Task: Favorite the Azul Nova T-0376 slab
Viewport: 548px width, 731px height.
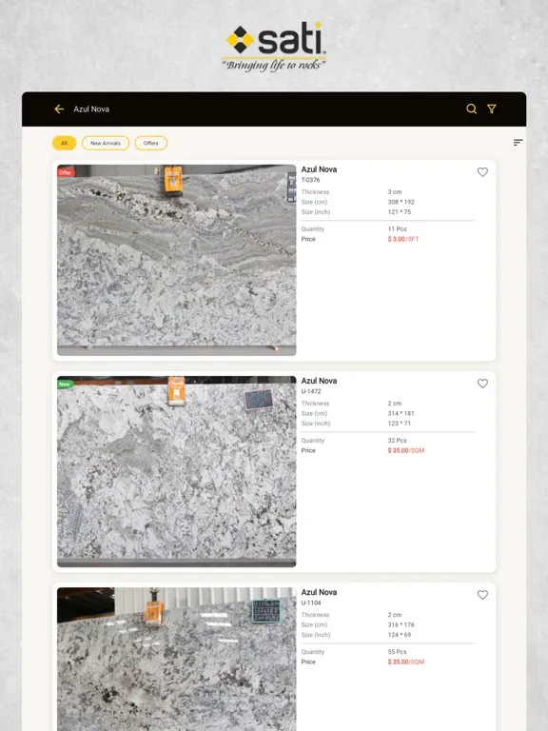Action: 482,172
